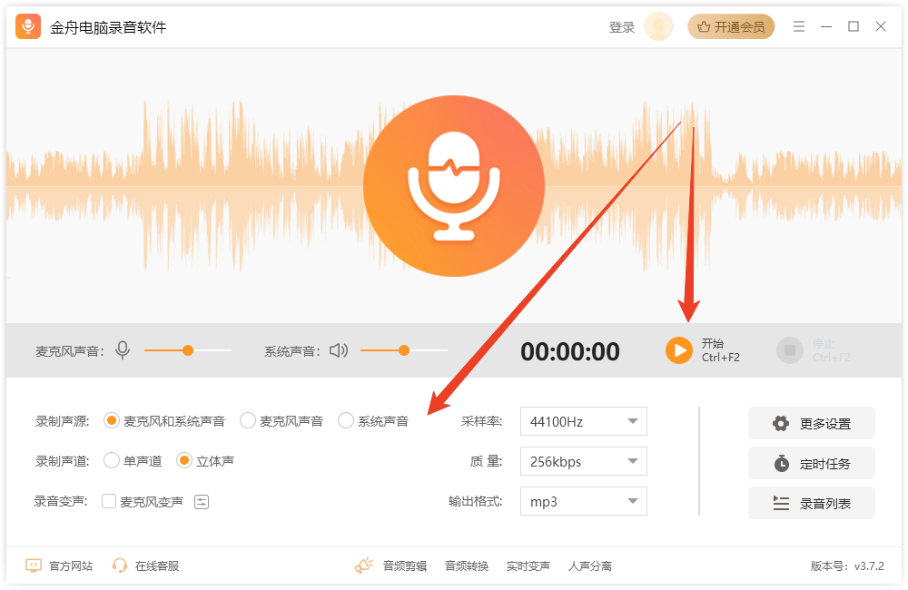This screenshot has width=908, height=590.
Task: Click the gear icon in 更多设置
Action: tap(781, 423)
